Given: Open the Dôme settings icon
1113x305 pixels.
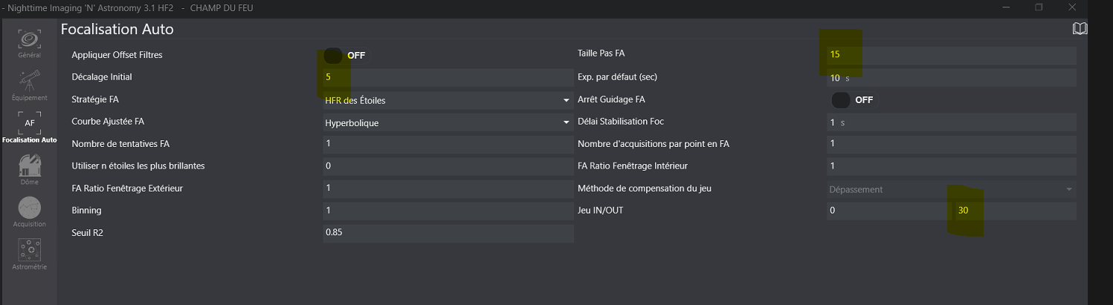Looking at the screenshot, I should 29,168.
